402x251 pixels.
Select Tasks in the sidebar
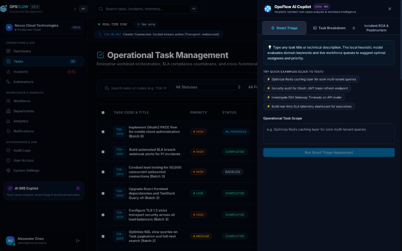coord(44,62)
